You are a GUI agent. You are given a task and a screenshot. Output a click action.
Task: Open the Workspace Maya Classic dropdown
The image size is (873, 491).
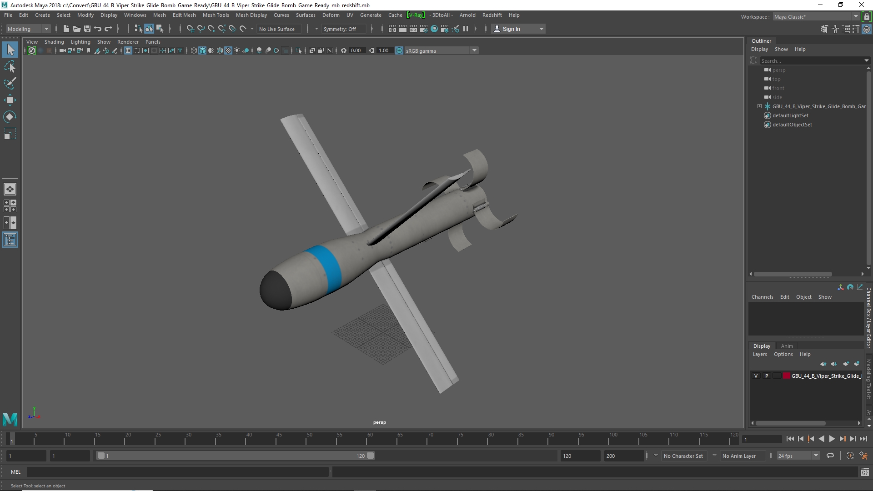pos(816,17)
